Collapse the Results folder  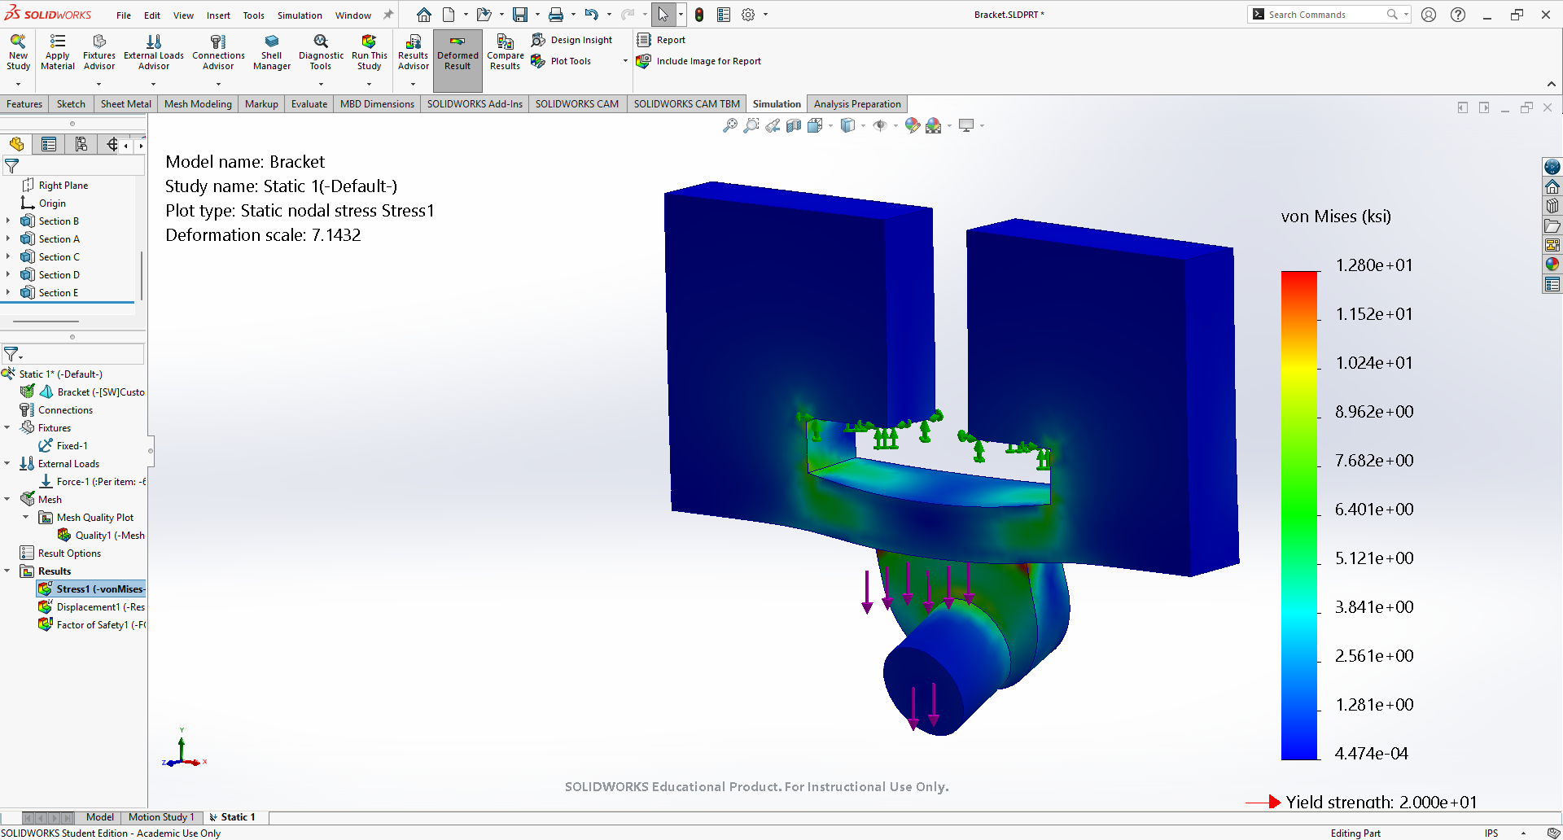coord(7,571)
